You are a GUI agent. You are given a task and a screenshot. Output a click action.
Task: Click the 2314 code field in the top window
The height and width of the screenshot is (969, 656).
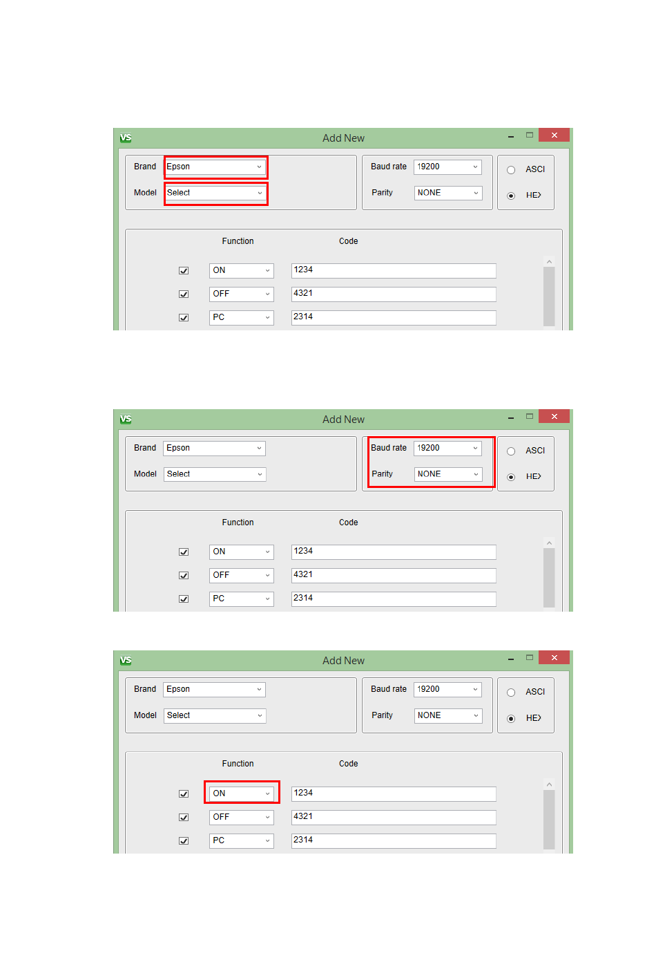[x=394, y=318]
